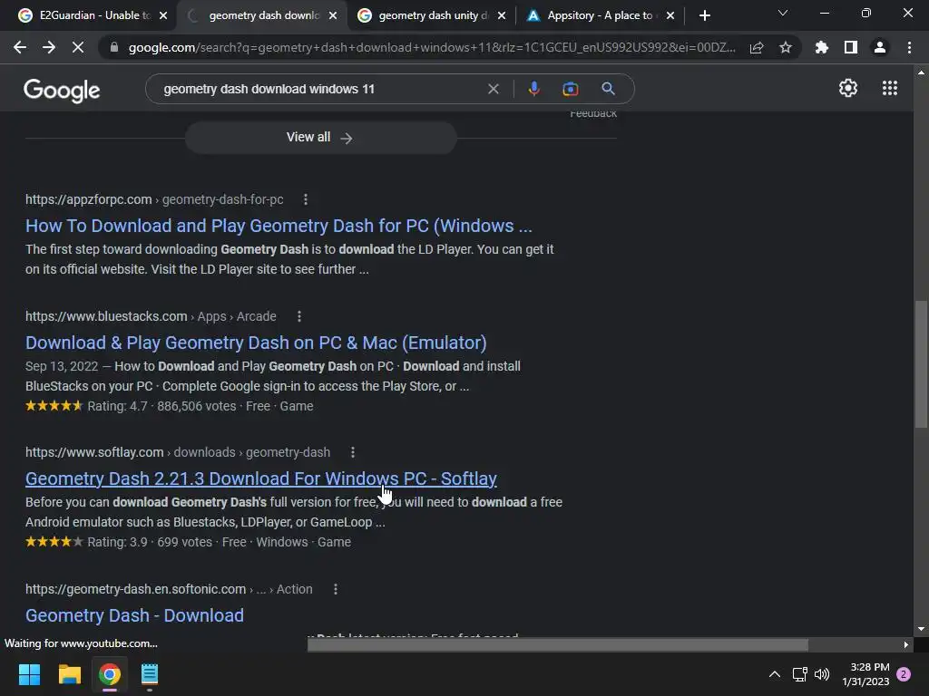Go forward using browser forward arrow
This screenshot has height=696, width=929.
(x=49, y=47)
